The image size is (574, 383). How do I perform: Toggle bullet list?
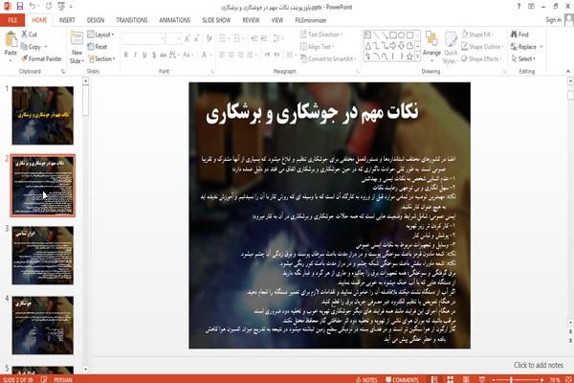(223, 38)
